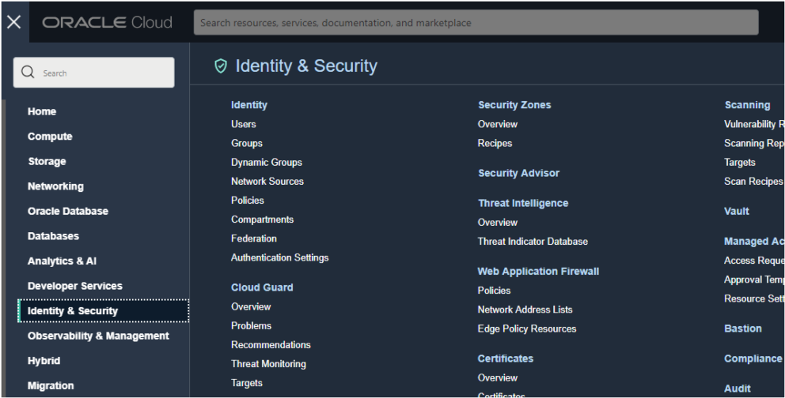Open Policies under Identity
This screenshot has width=785, height=398.
coord(248,201)
